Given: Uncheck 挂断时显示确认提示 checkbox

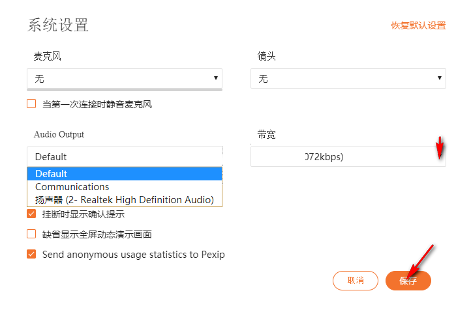Looking at the screenshot, I should click(x=31, y=214).
